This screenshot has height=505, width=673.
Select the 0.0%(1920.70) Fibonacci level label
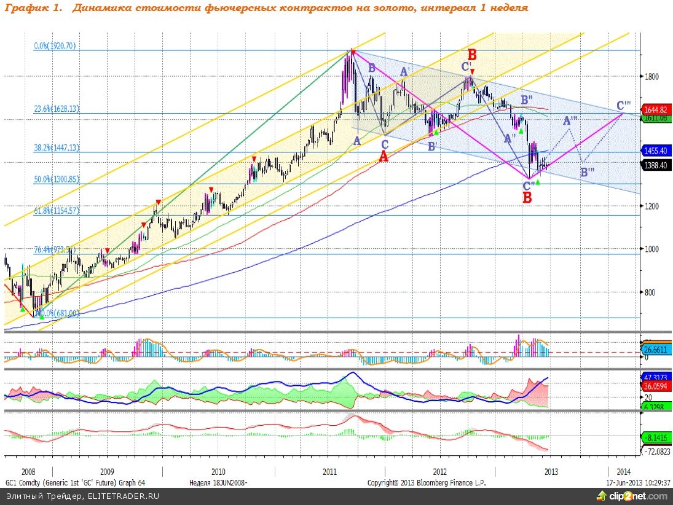tap(55, 45)
